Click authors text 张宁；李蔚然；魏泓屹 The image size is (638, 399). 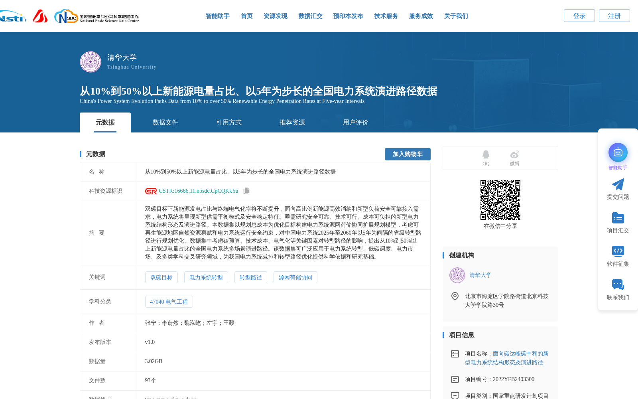point(189,323)
